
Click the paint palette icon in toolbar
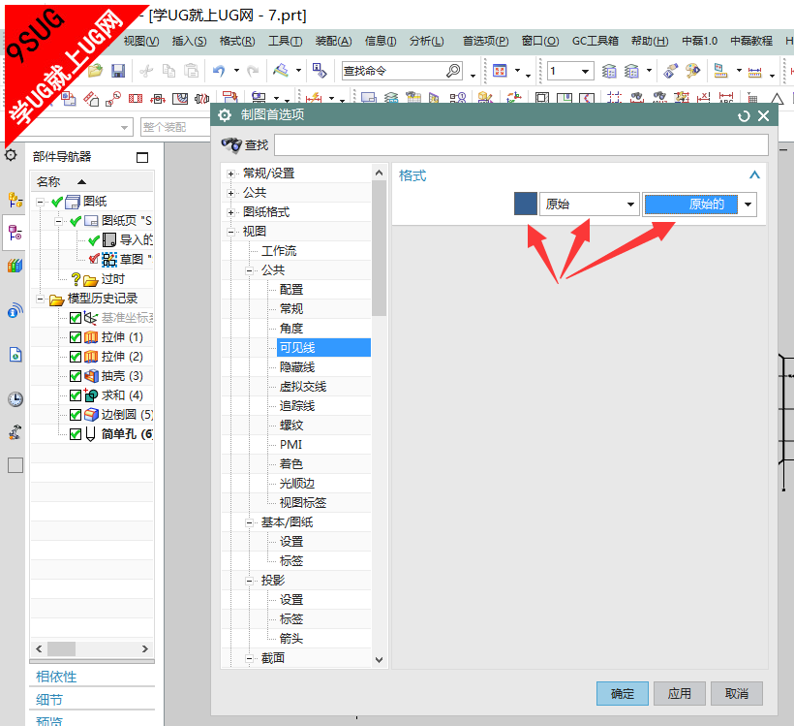coord(692,71)
